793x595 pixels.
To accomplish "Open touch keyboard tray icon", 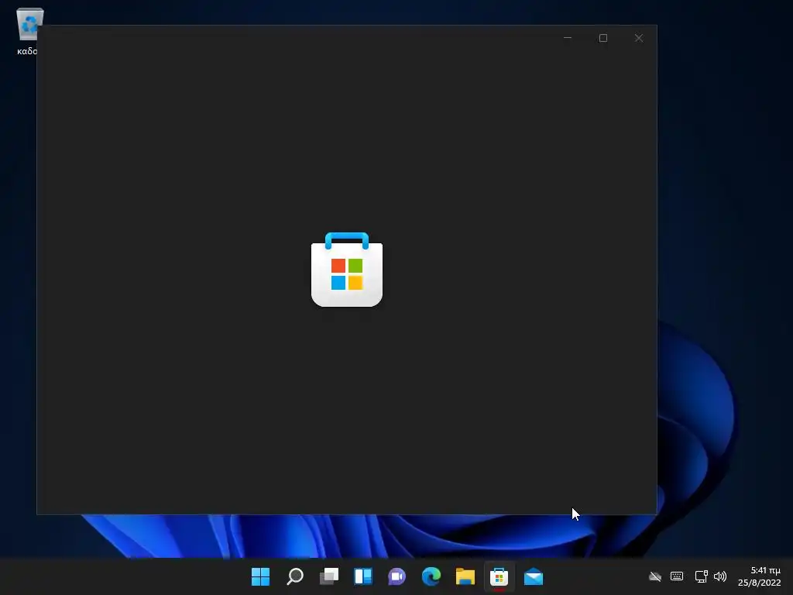I will click(x=677, y=576).
